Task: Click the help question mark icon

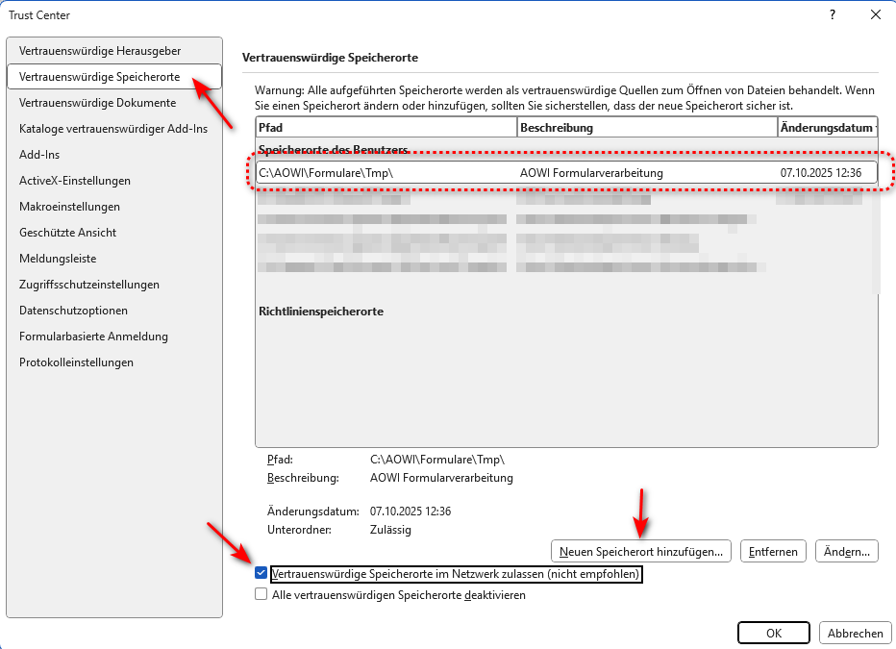Action: 833,14
